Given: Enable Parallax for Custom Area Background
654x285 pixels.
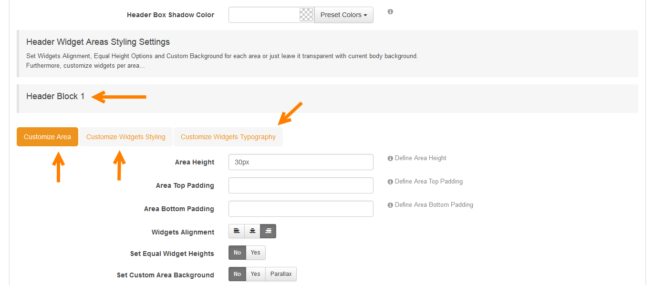Looking at the screenshot, I should tap(281, 274).
